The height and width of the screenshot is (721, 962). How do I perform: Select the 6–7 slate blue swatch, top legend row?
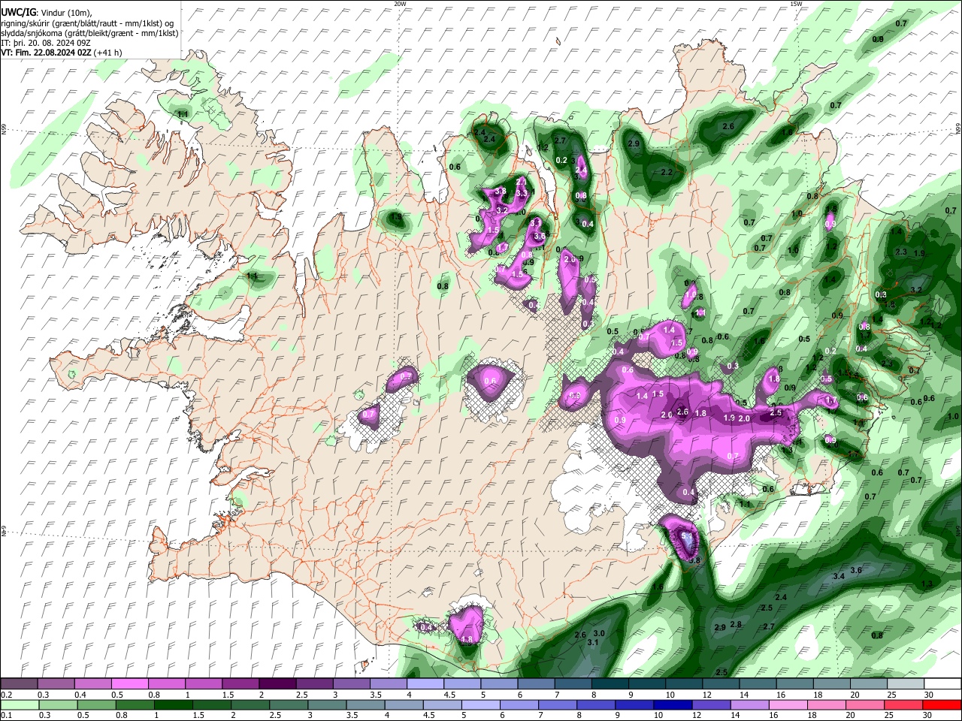coord(535,684)
